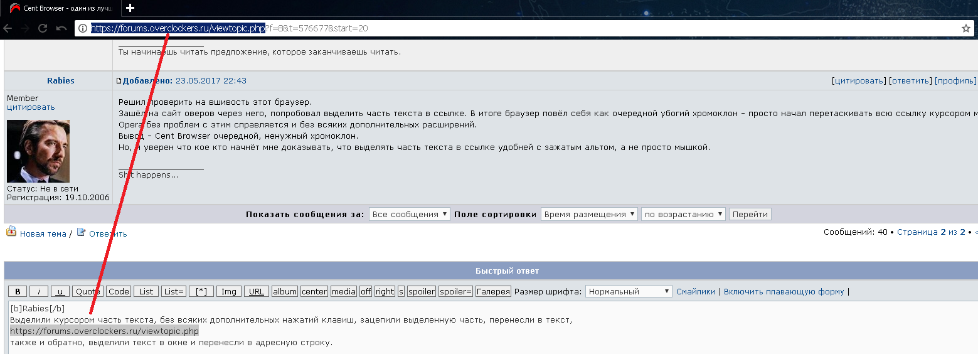
Task: Click the List= button
Action: tap(174, 291)
